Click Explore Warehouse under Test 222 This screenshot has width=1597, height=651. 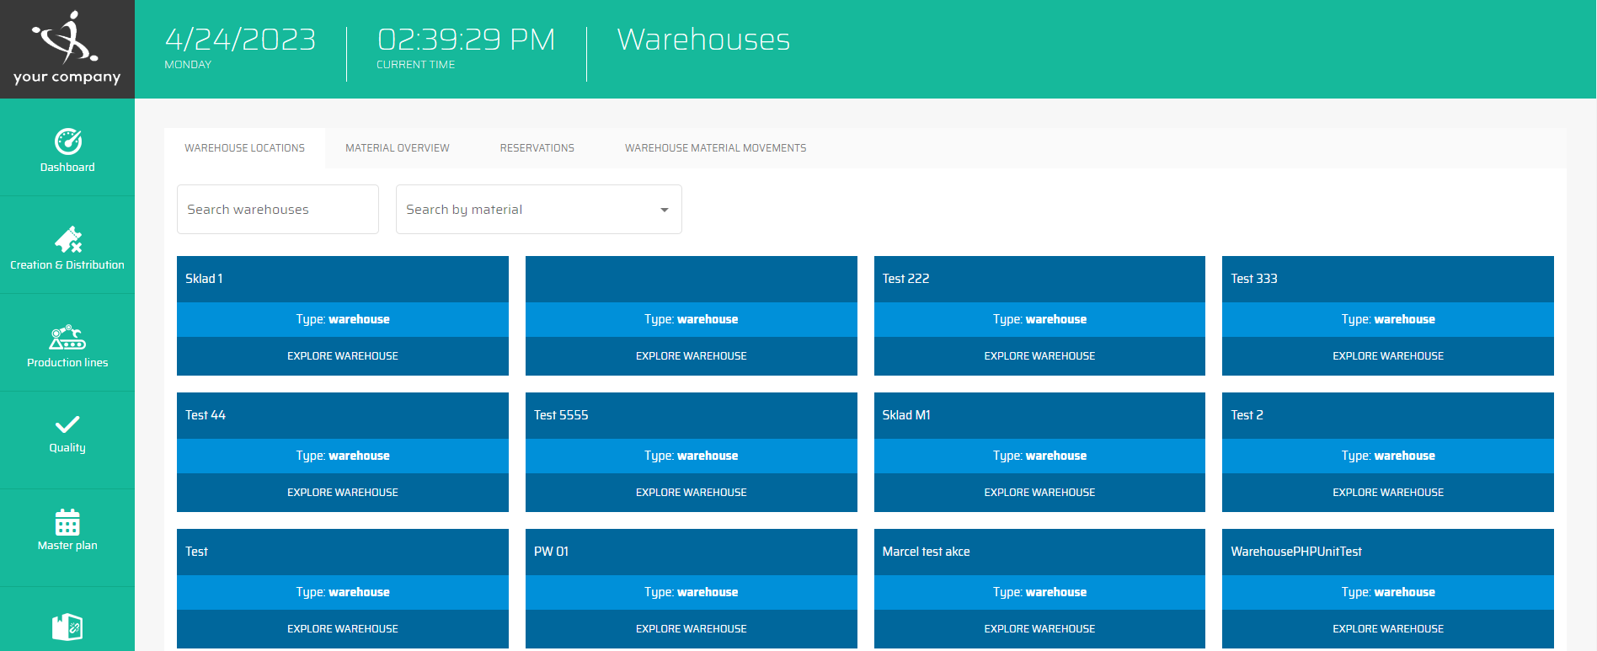tap(1039, 356)
